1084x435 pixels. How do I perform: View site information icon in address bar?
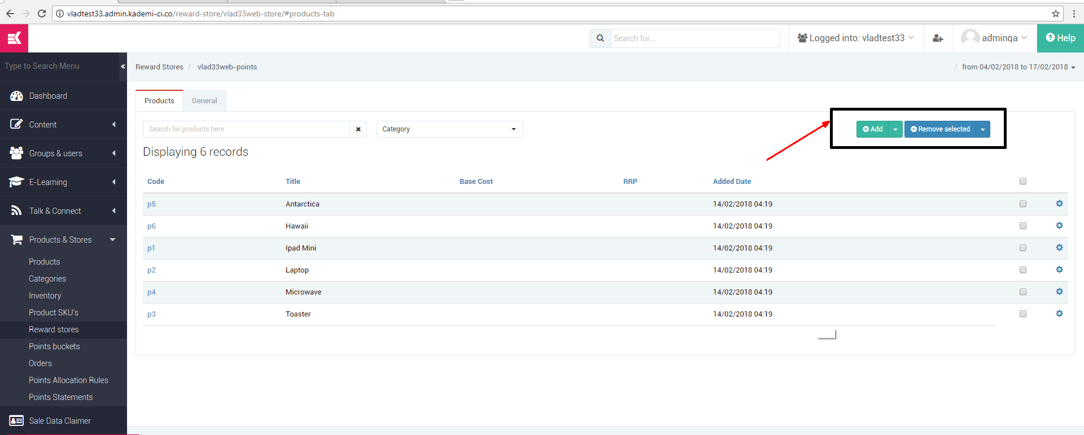coord(59,14)
